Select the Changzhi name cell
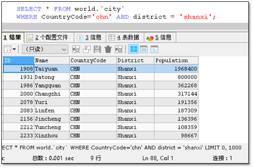 (x=51, y=94)
